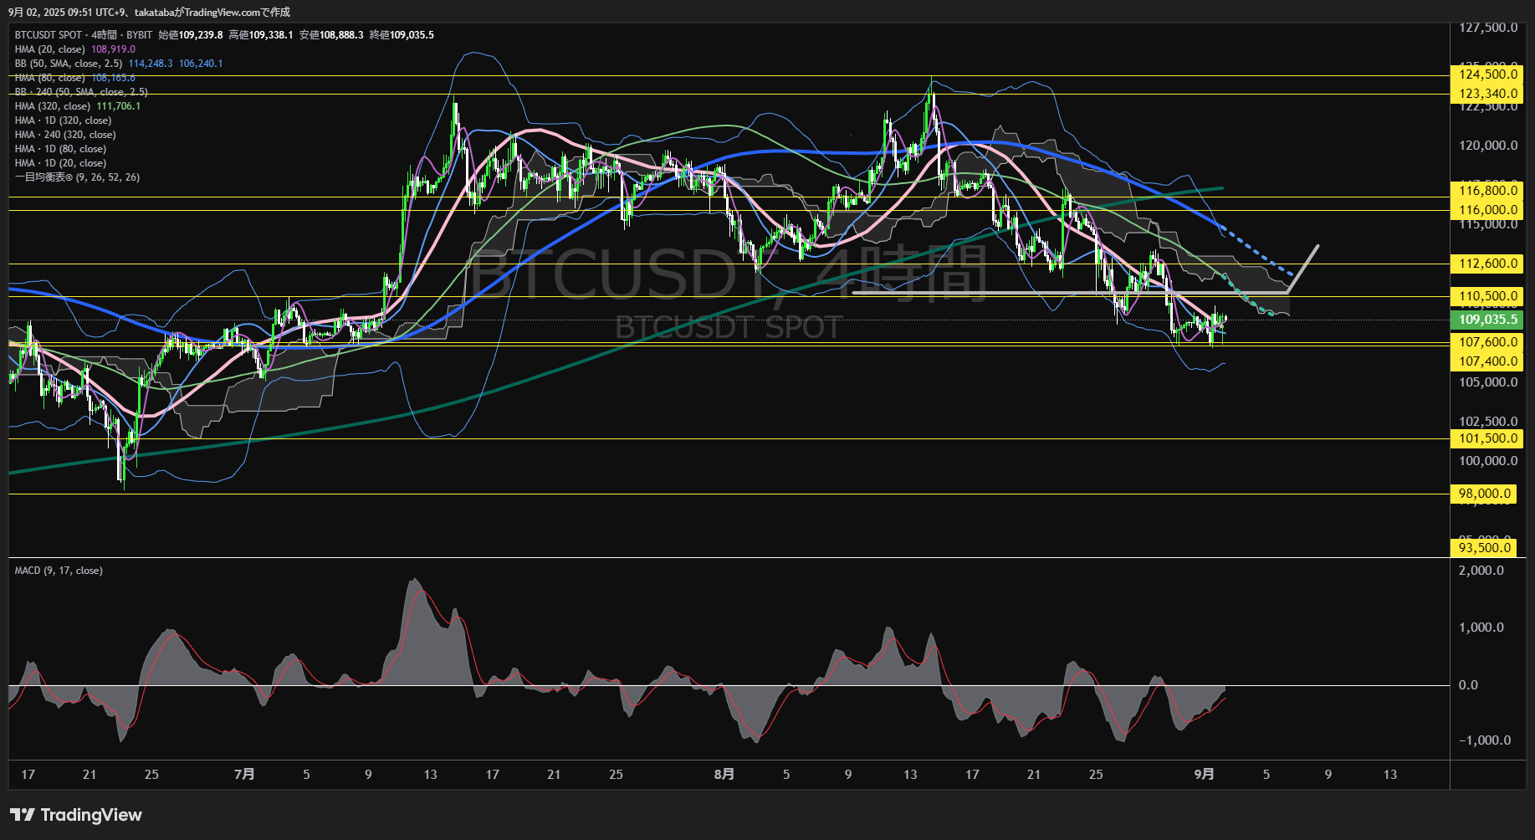Click the TradingView logo at bottom left
The height and width of the screenshot is (840, 1535).
(76, 815)
